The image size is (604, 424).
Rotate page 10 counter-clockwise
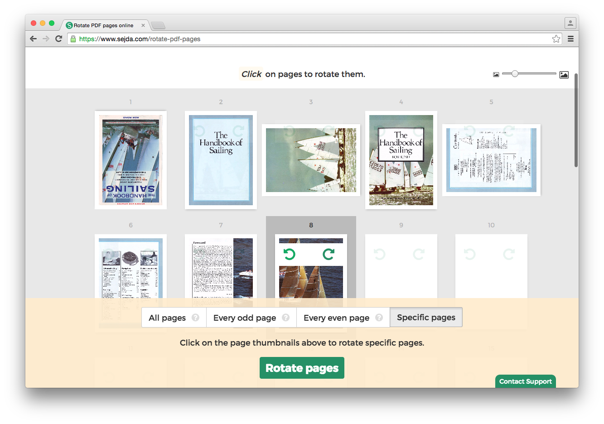[x=470, y=255]
